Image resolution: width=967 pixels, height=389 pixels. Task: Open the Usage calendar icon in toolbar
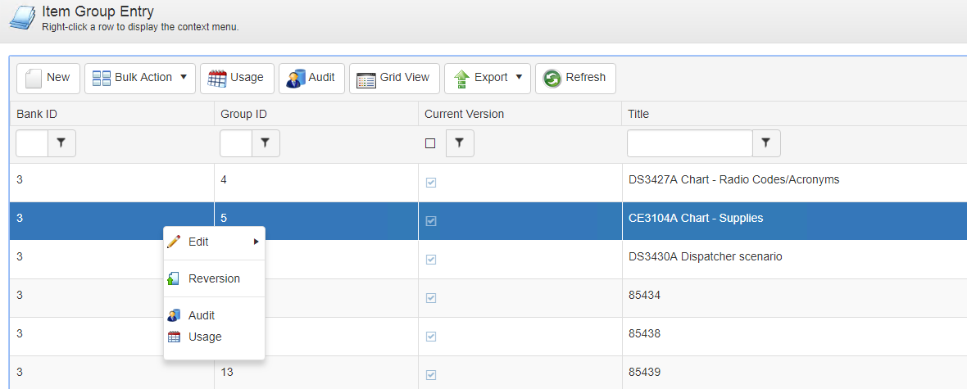tap(217, 78)
